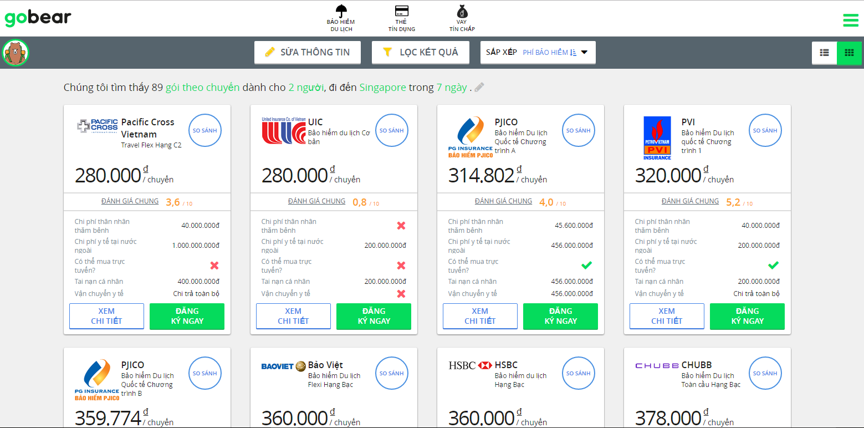Click the unsecured loan money bag icon

click(x=462, y=11)
